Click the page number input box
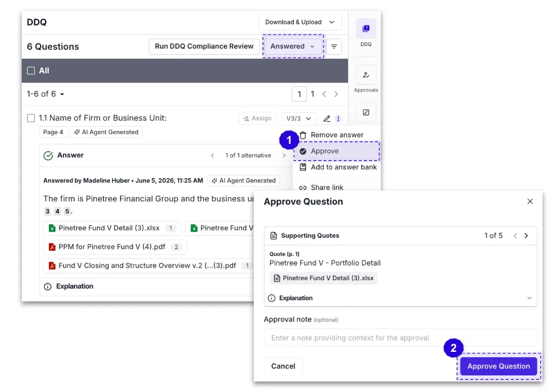Image resolution: width=556 pixels, height=392 pixels. click(299, 94)
